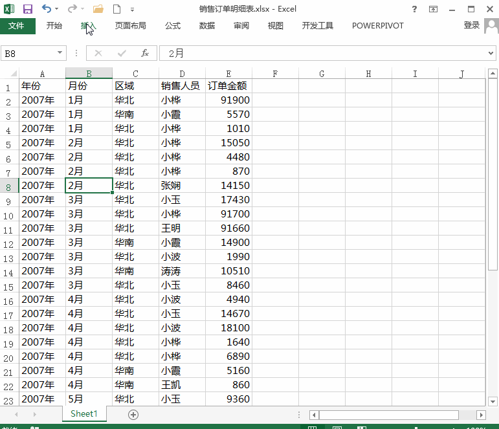Select the 年份 header cell
Viewport: 499px width, 429px height.
[42, 85]
